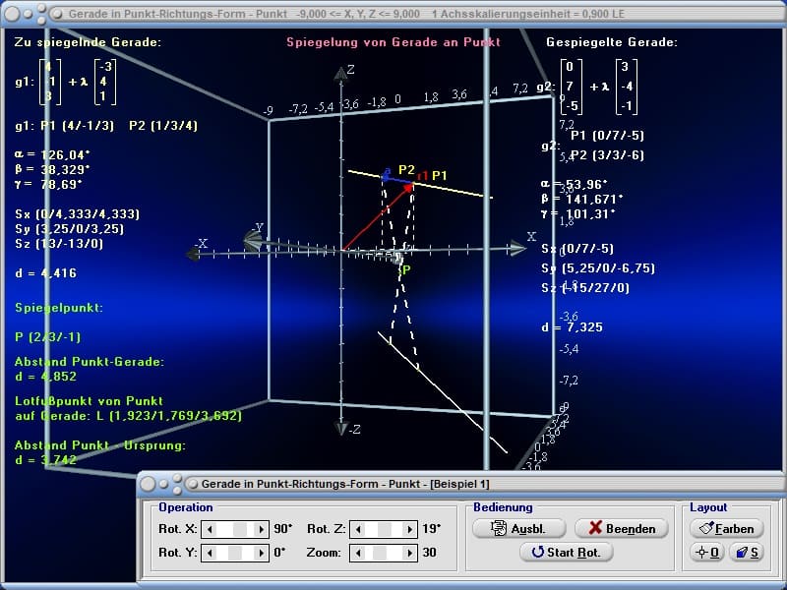
Task: Click the text 'P (2/3/-1)'
Action: point(47,337)
